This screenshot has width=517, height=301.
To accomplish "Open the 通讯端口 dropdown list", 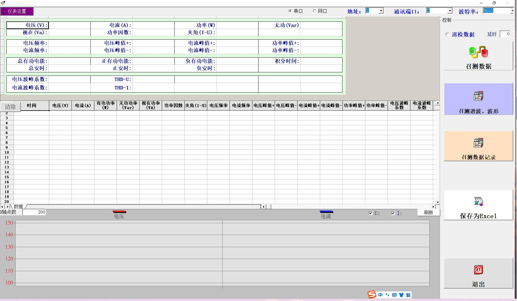I will click(450, 11).
